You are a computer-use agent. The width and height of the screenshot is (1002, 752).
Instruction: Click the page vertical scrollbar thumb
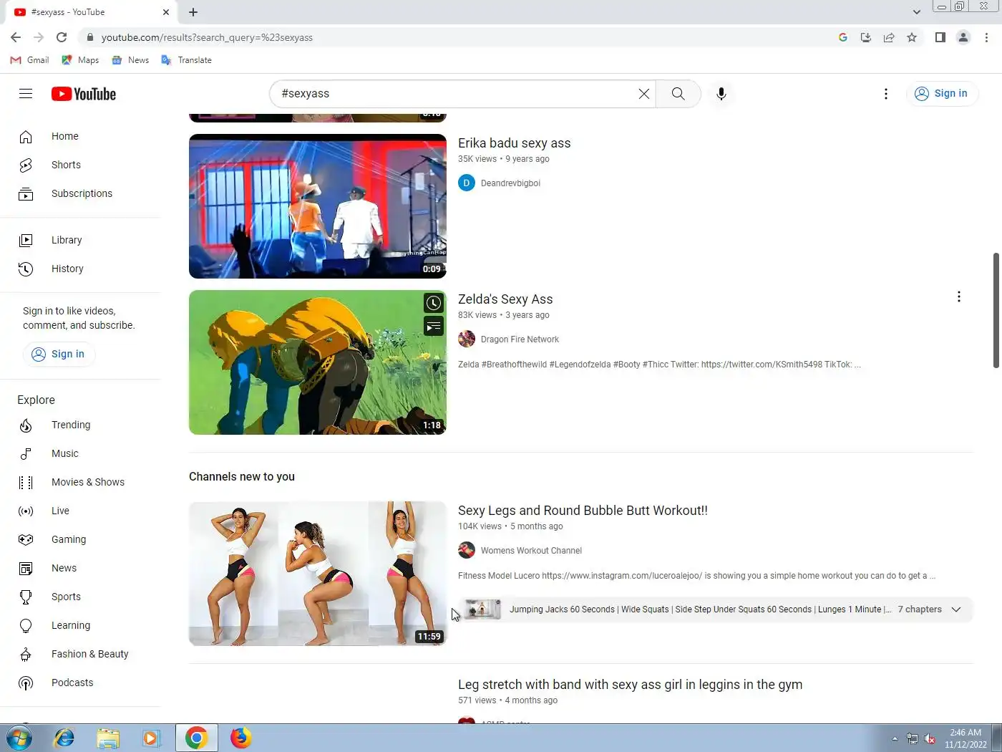996,310
